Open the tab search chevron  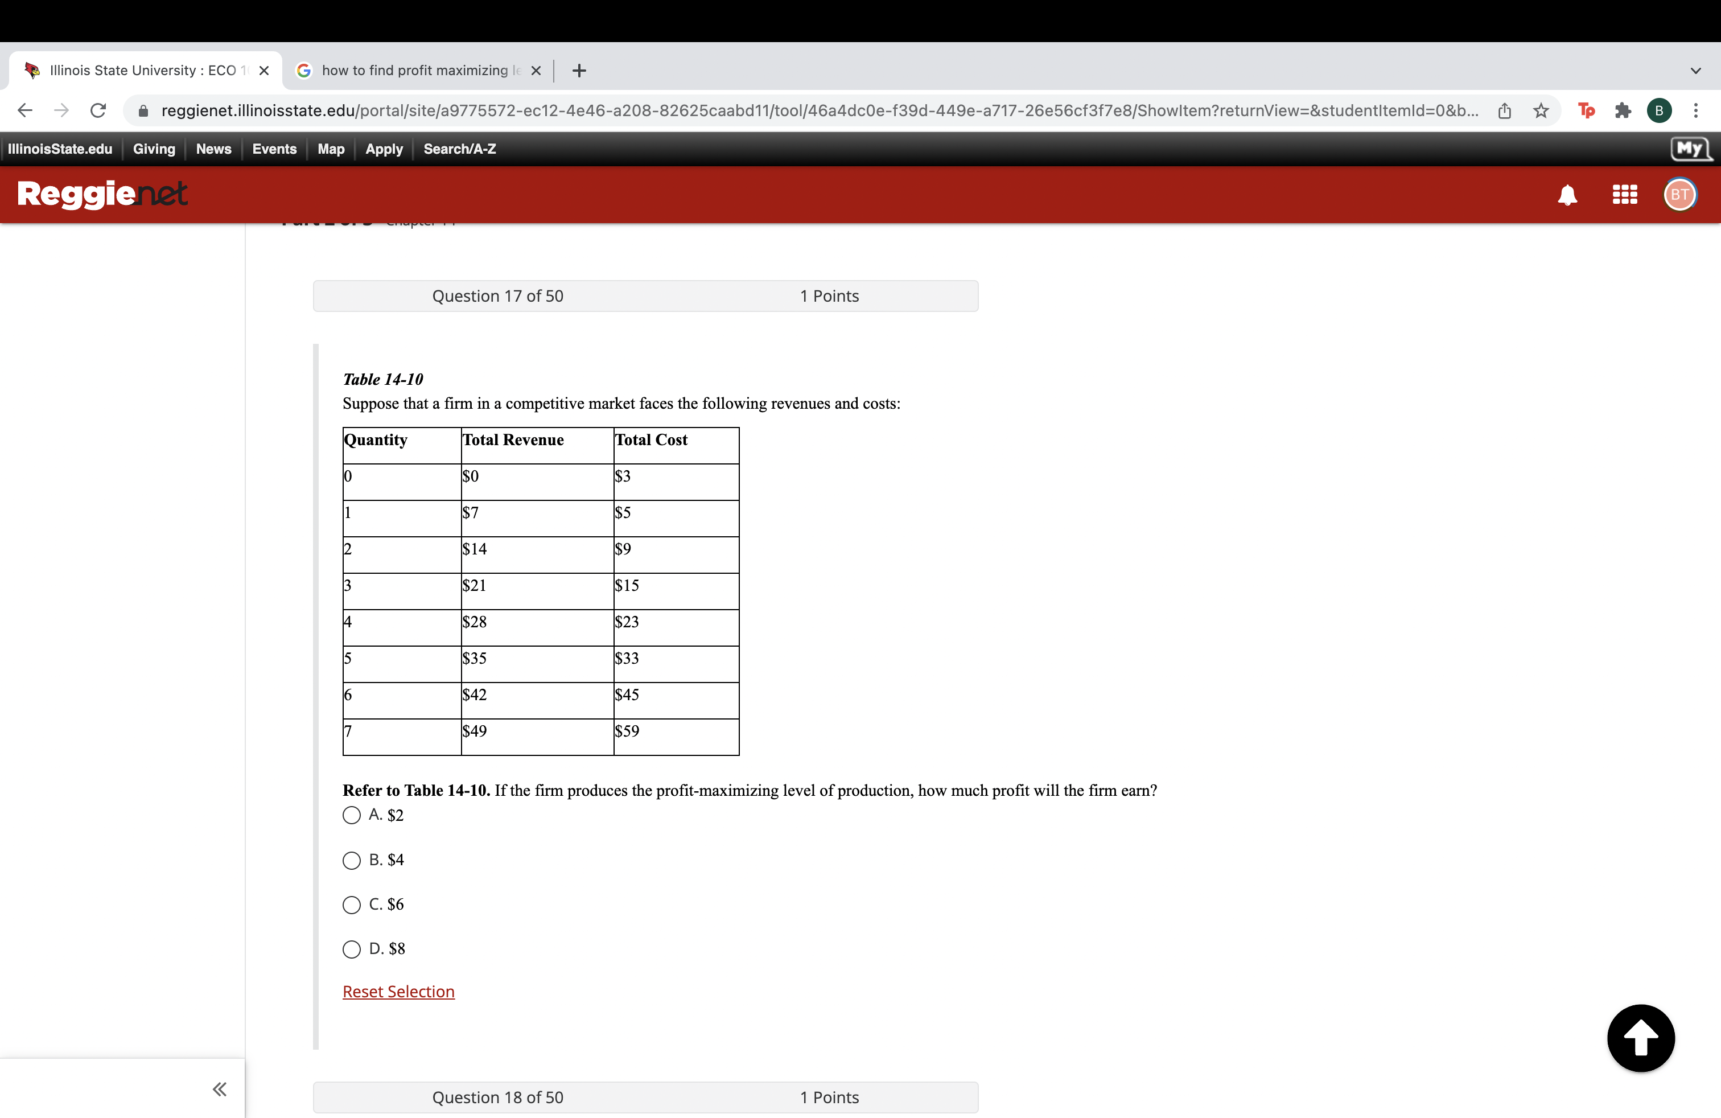click(x=1696, y=70)
